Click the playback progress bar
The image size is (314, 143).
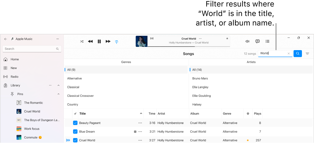189,46
